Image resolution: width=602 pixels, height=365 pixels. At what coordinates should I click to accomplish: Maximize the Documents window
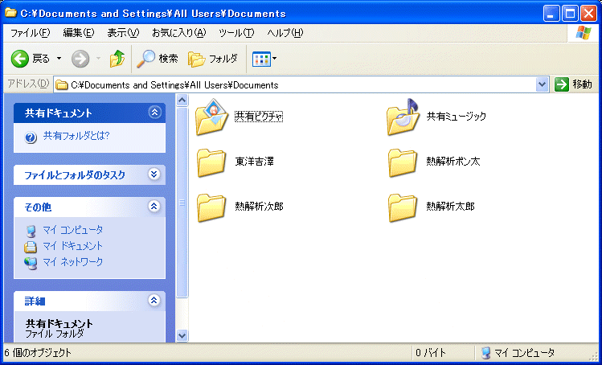point(570,14)
